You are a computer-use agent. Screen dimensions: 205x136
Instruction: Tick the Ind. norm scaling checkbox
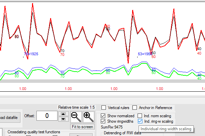click(x=140, y=116)
